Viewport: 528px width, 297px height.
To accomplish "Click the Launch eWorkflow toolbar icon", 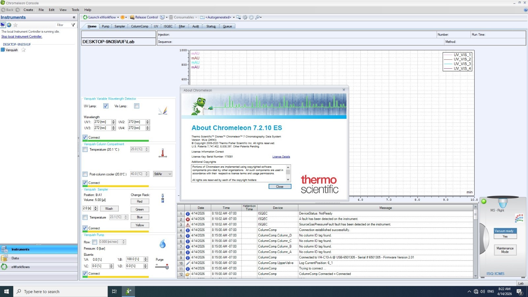I will coord(85,17).
